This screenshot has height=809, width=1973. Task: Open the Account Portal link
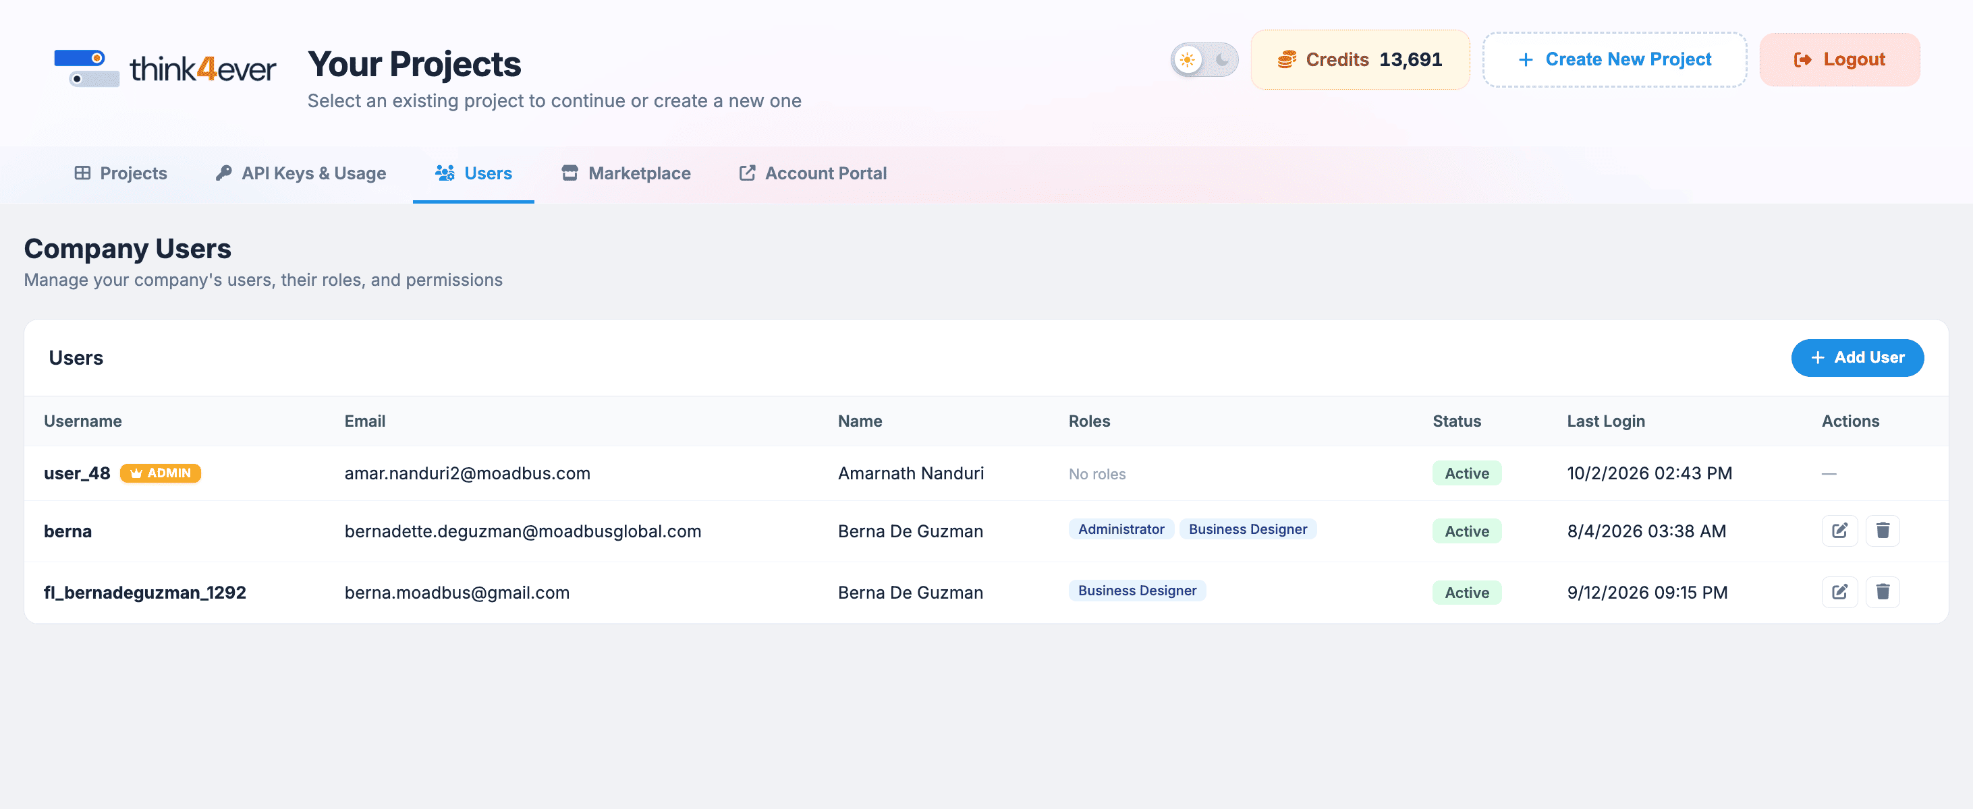[812, 174]
